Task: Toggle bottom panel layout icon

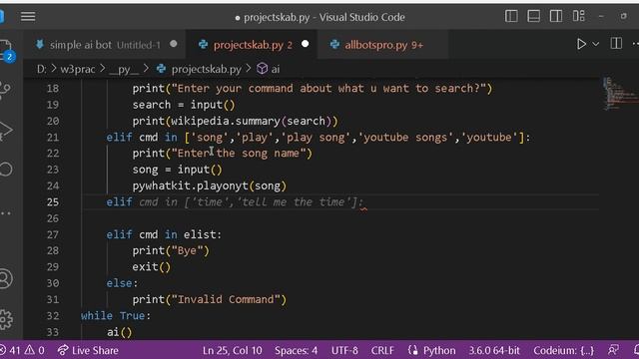Action: (533, 16)
